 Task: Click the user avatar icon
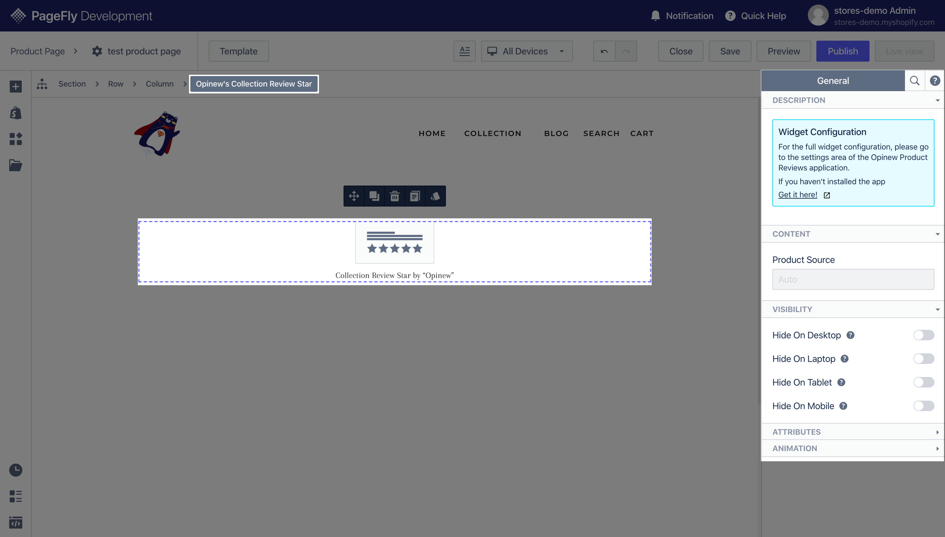tap(818, 15)
